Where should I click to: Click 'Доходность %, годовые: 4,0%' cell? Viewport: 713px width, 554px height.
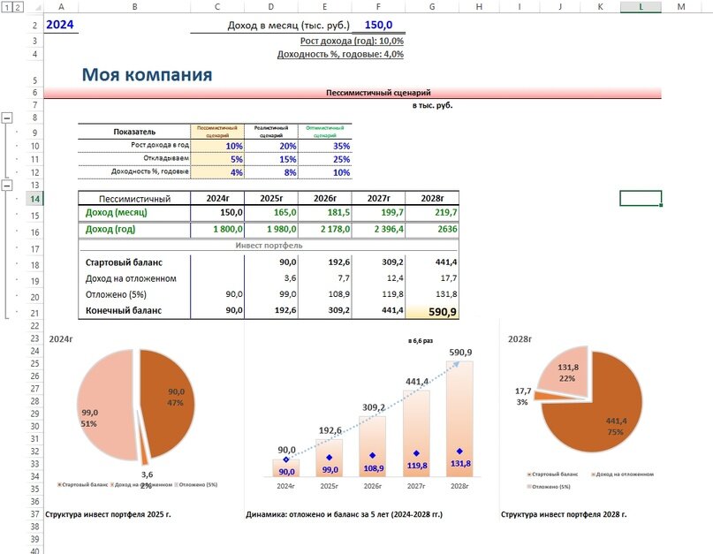point(340,54)
